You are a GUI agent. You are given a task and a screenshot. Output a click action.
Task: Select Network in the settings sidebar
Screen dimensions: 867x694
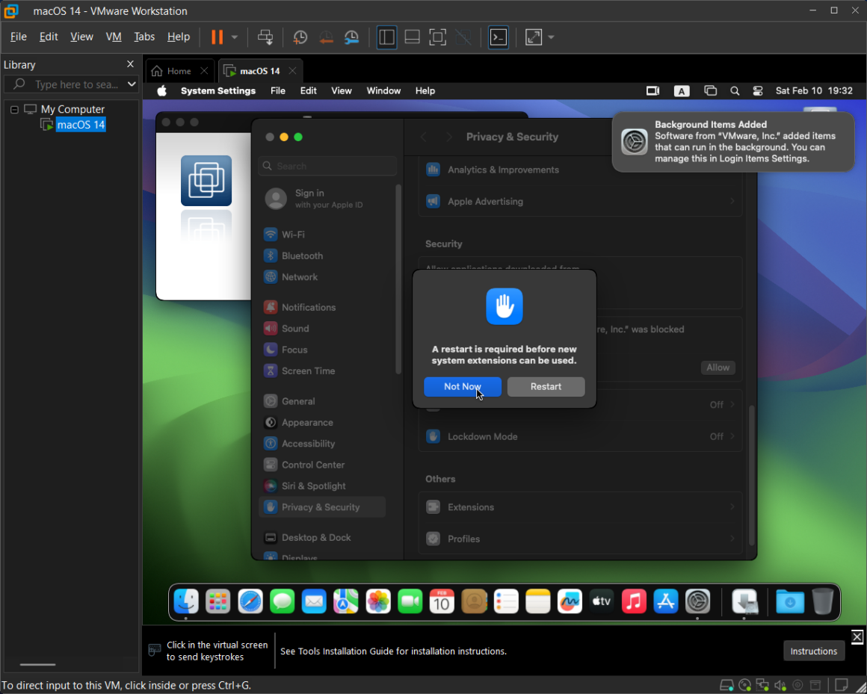point(322,277)
